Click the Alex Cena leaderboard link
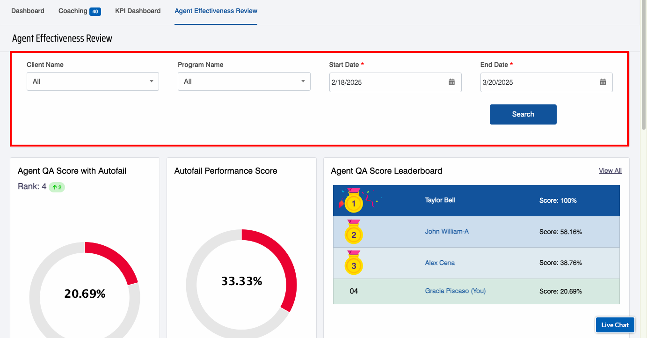Viewport: 647px width, 338px height. (x=440, y=263)
